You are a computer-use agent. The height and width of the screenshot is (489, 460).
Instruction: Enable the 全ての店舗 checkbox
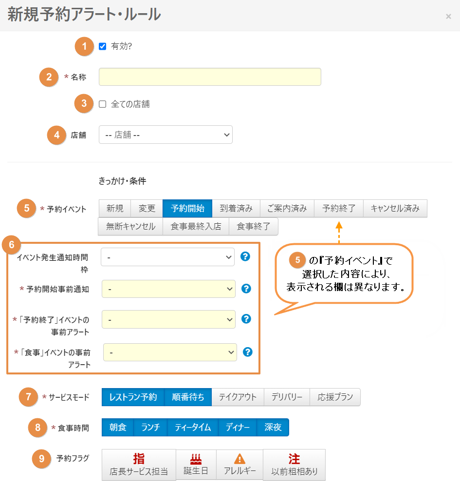click(x=102, y=104)
